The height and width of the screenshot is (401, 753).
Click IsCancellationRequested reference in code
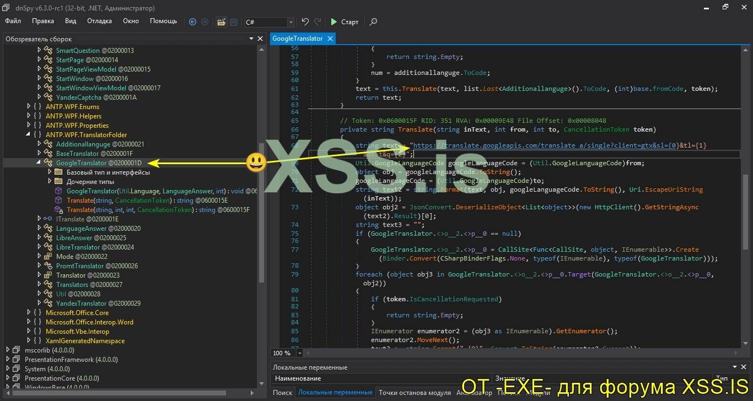point(454,299)
